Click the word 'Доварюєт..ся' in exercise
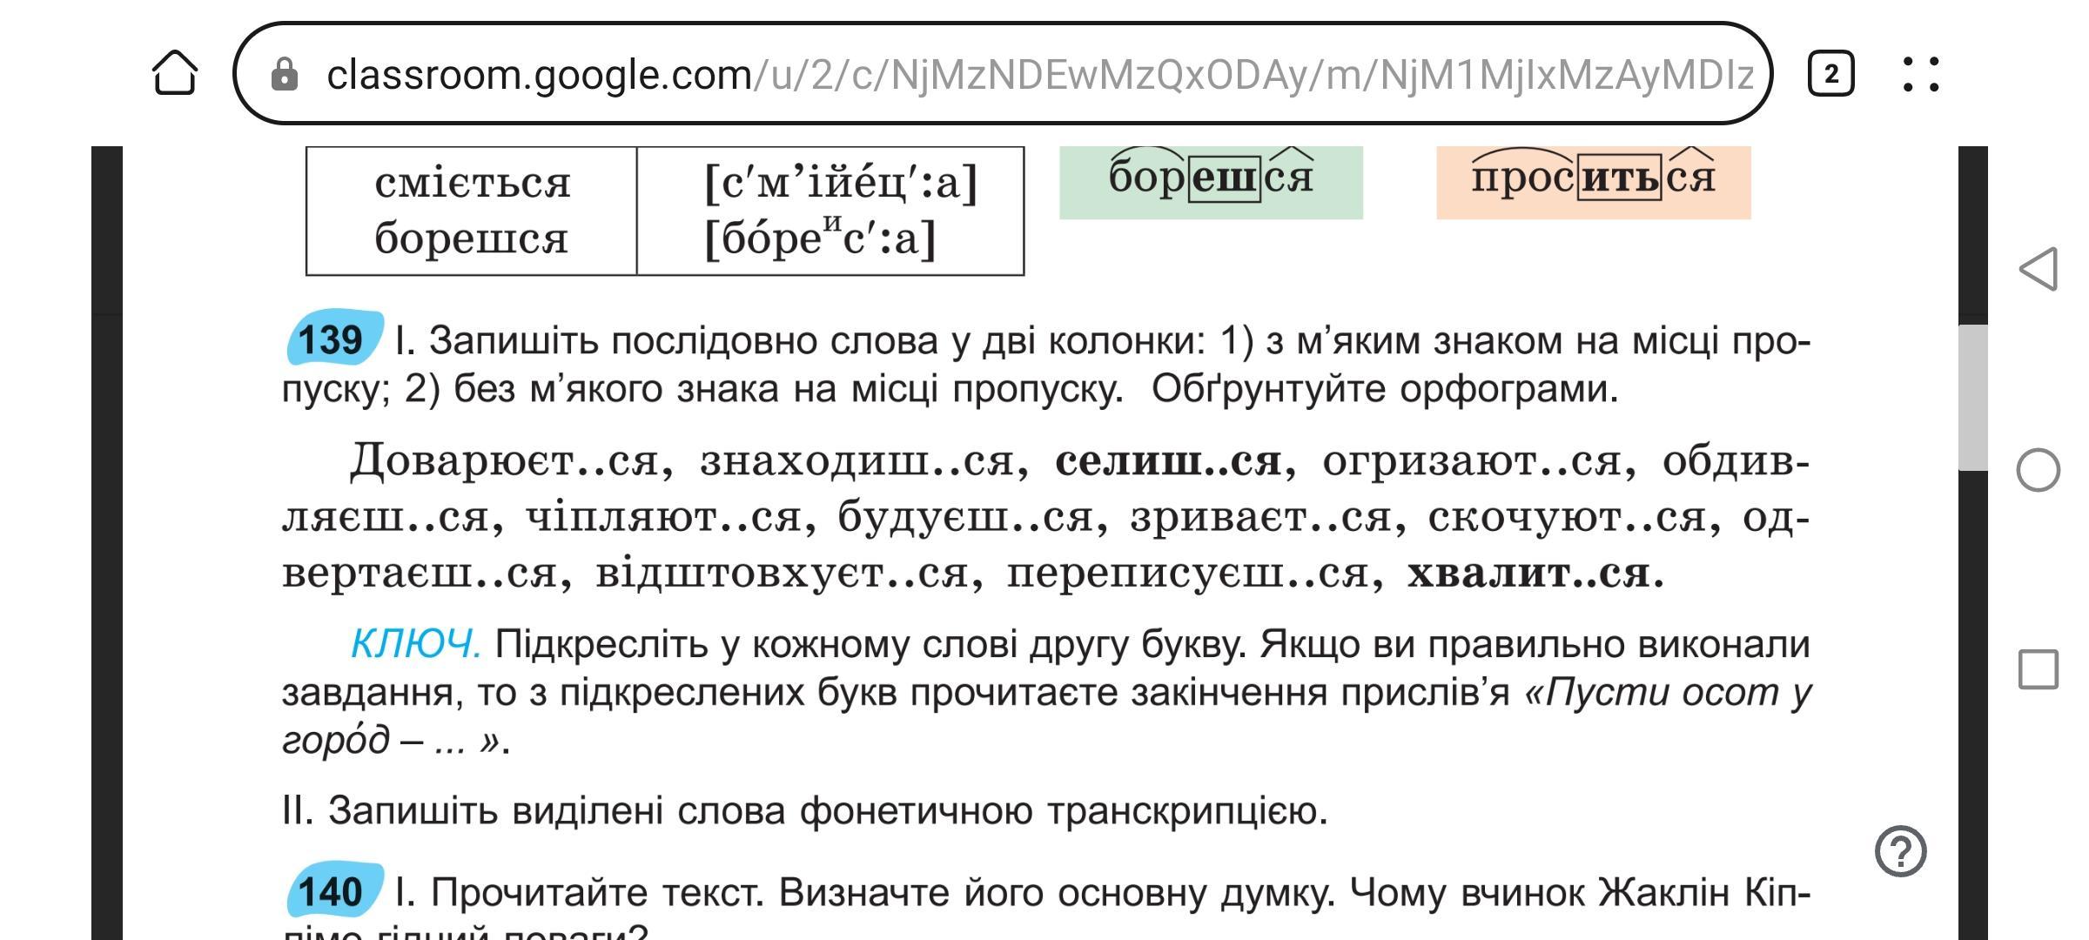Screen dimensions: 2089x940 (x=504, y=461)
